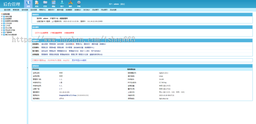Click the dg6.akaa.vip domain value
The width and height of the screenshot is (256, 124).
(x=164, y=99)
